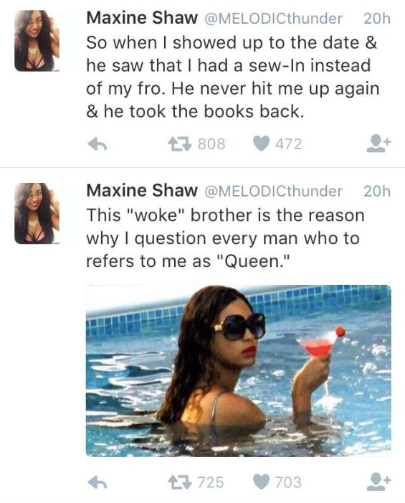This screenshot has width=405, height=503.
Task: Reply to the sew-in date tweet
Action: click(x=97, y=144)
